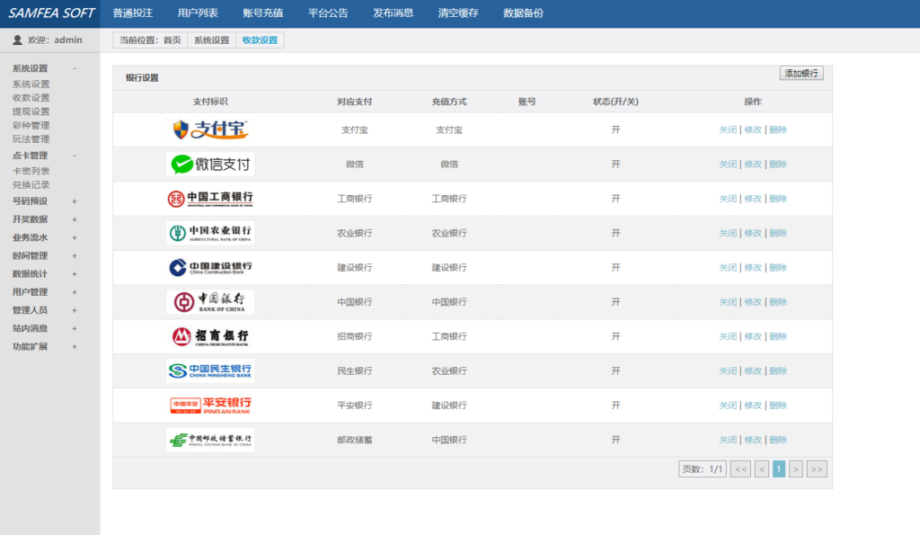The width and height of the screenshot is (920, 535).
Task: Click the 页数: 1/1 page indicator
Action: click(x=703, y=469)
